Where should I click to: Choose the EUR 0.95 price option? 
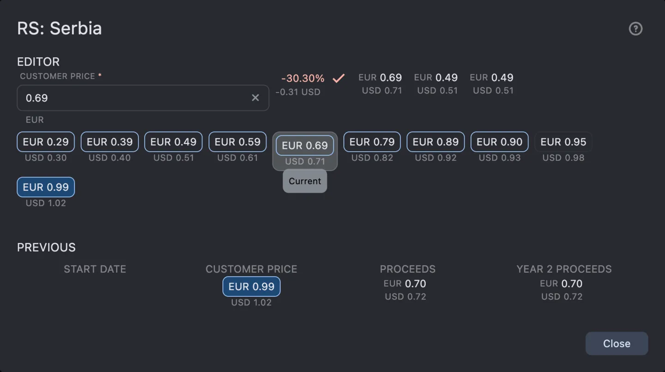coord(563,141)
